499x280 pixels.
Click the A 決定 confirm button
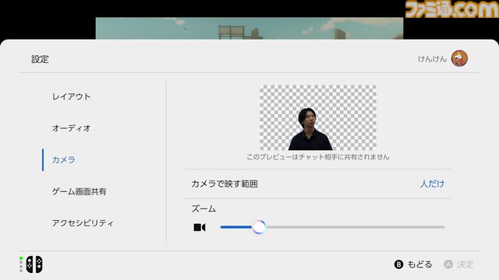458,264
